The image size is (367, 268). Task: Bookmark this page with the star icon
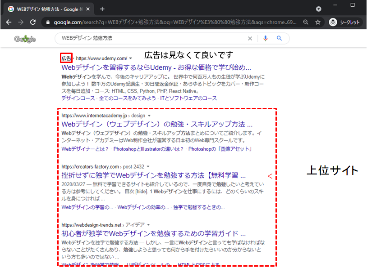[x=317, y=22]
